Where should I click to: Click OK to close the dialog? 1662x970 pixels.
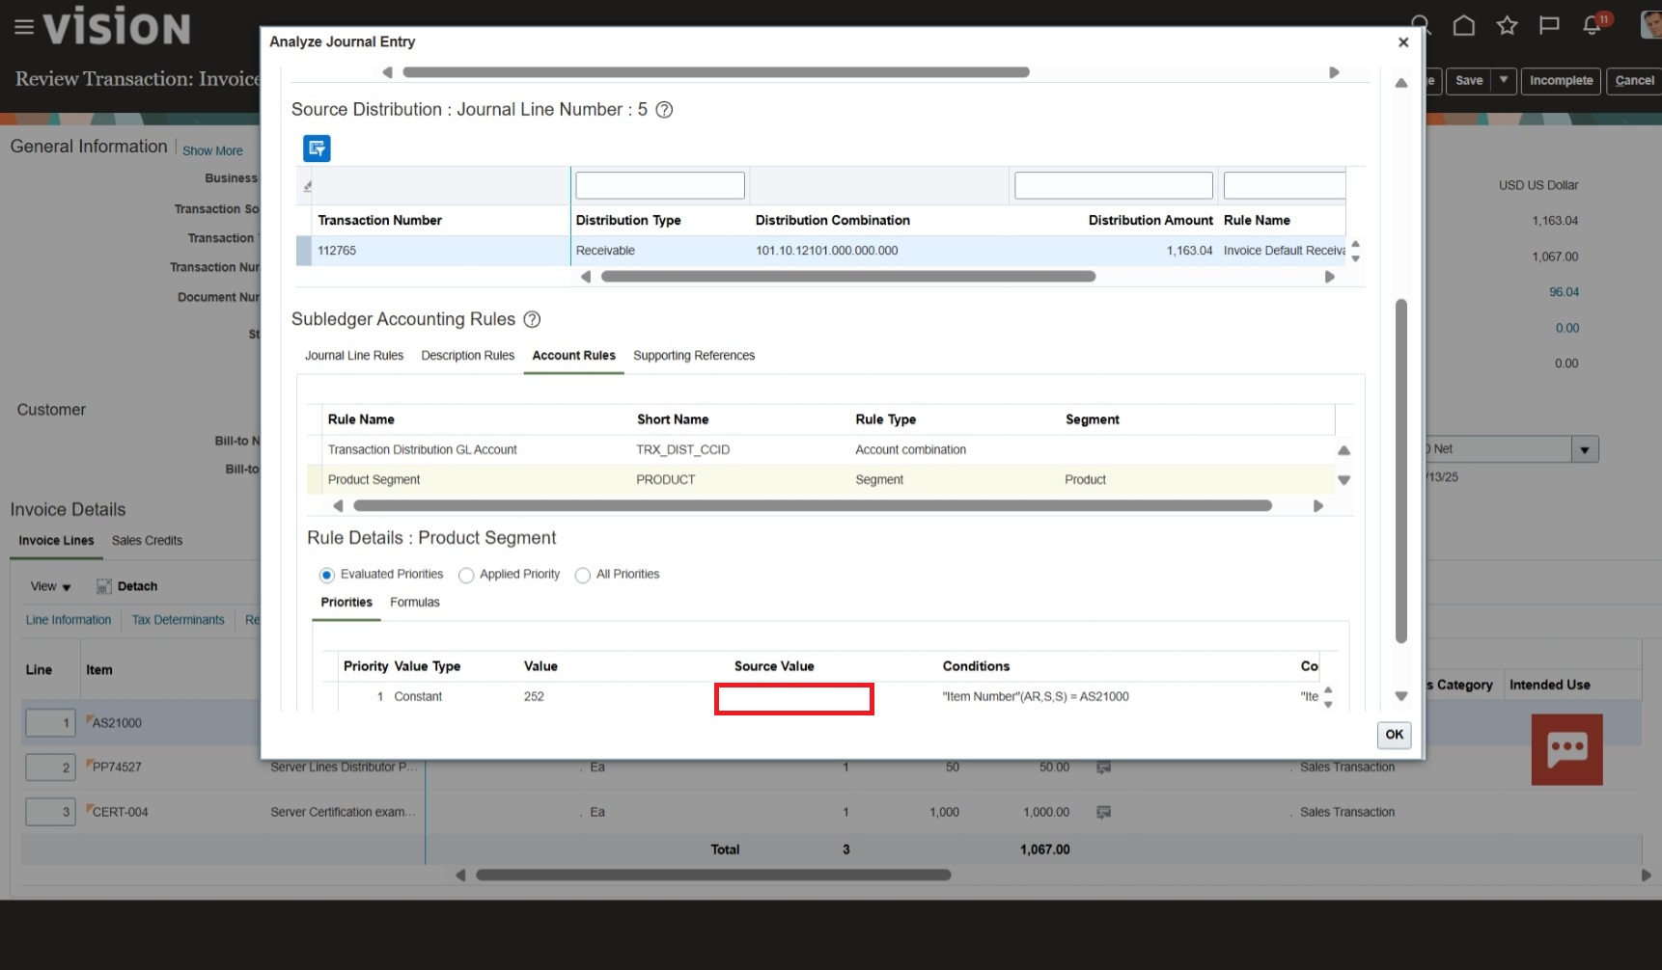click(x=1394, y=735)
